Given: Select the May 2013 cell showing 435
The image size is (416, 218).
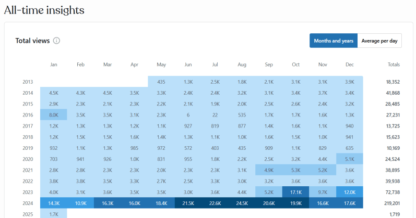Looking at the screenshot, I should click(x=161, y=82).
